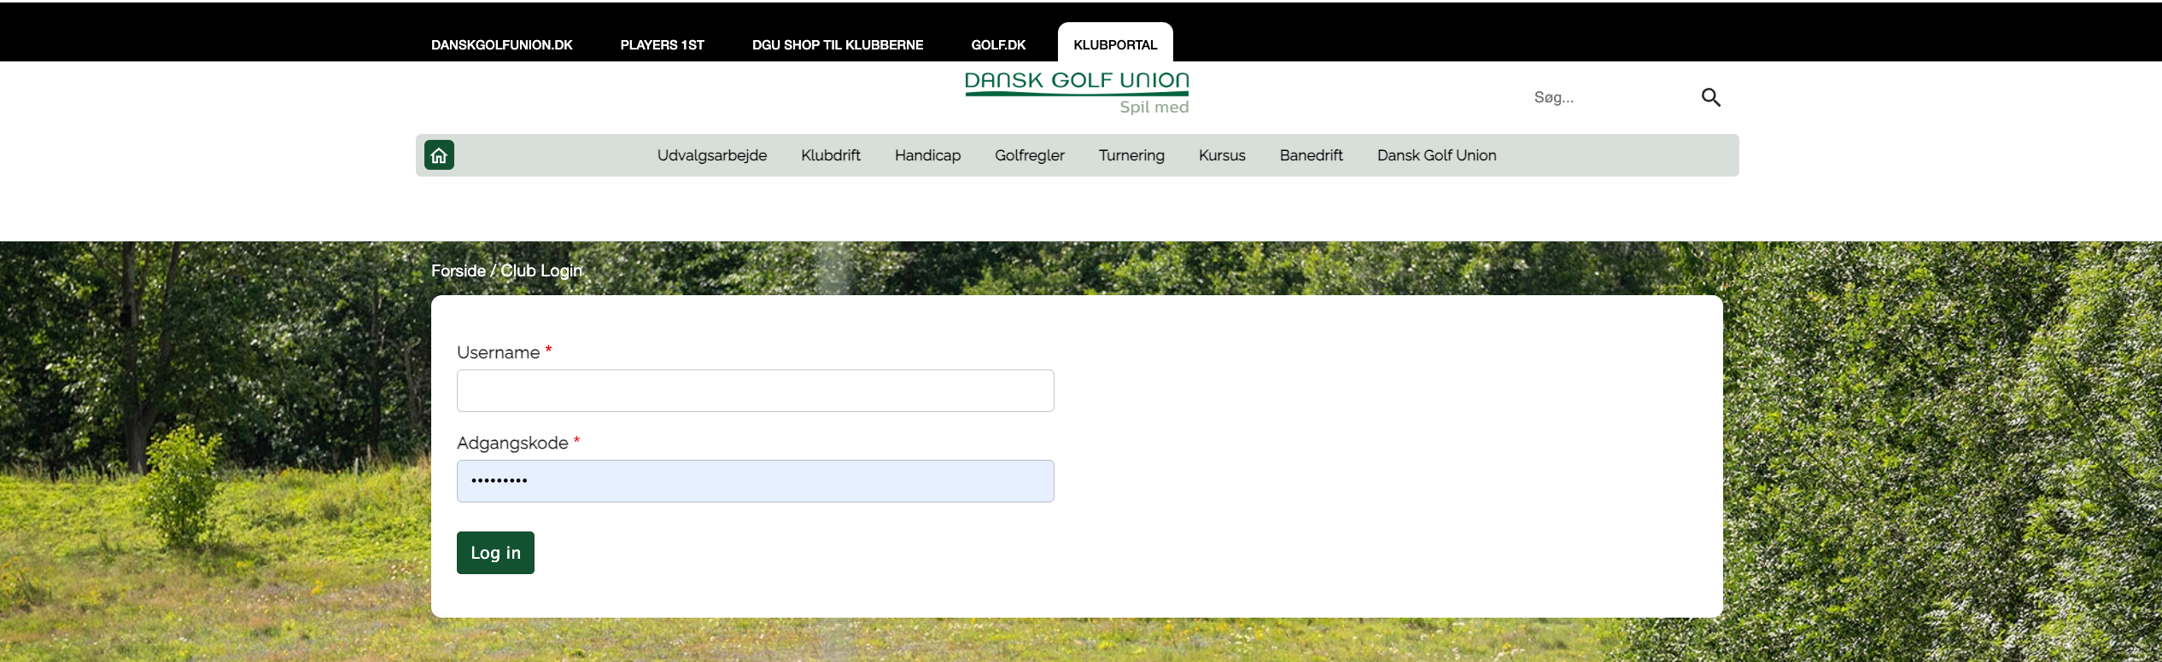Switch to the PLAYERS 1ST tab

pyautogui.click(x=662, y=44)
